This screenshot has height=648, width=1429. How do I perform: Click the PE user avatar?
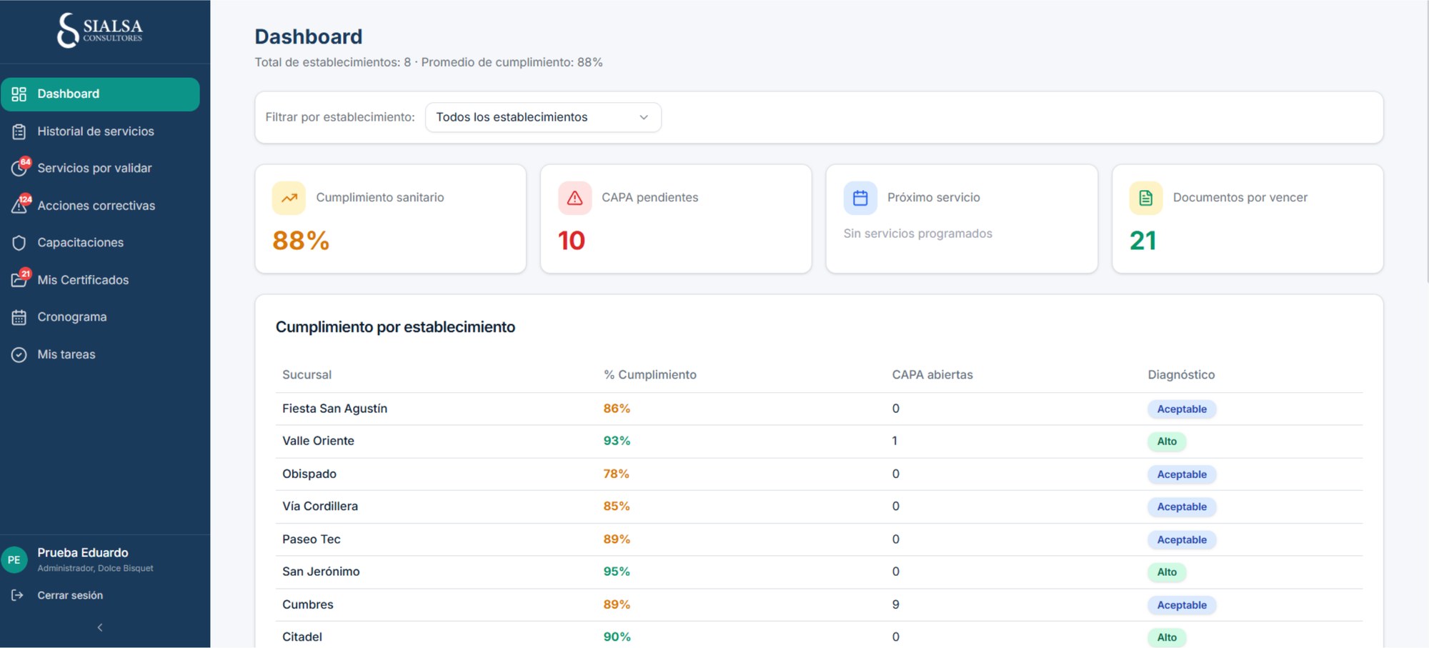pyautogui.click(x=14, y=560)
